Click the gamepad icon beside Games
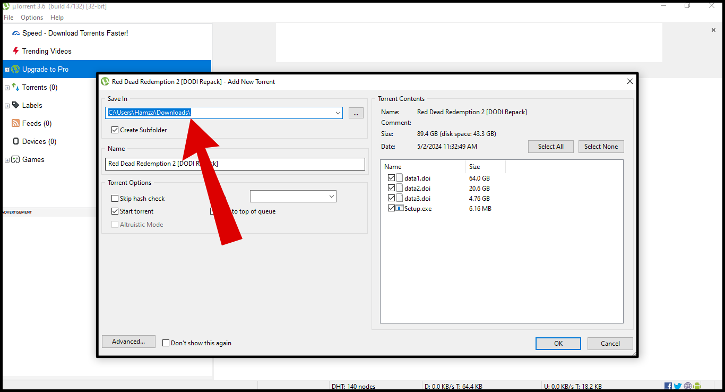This screenshot has width=725, height=392. (x=15, y=159)
